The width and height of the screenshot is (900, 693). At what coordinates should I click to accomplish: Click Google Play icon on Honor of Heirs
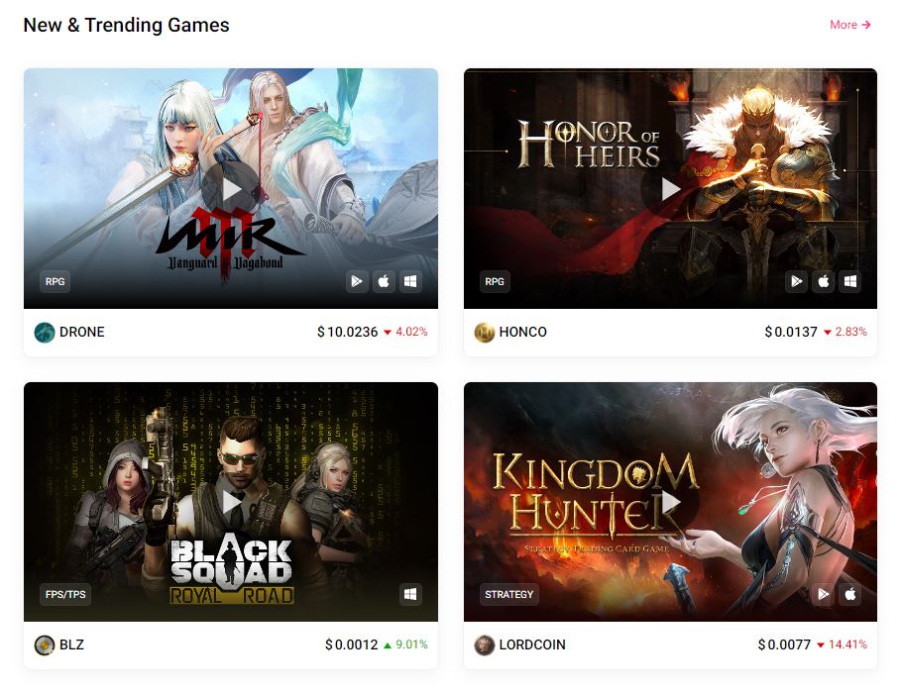pos(797,281)
